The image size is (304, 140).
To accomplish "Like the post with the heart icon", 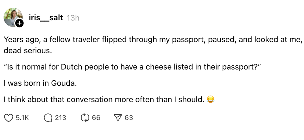I will point(9,118).
